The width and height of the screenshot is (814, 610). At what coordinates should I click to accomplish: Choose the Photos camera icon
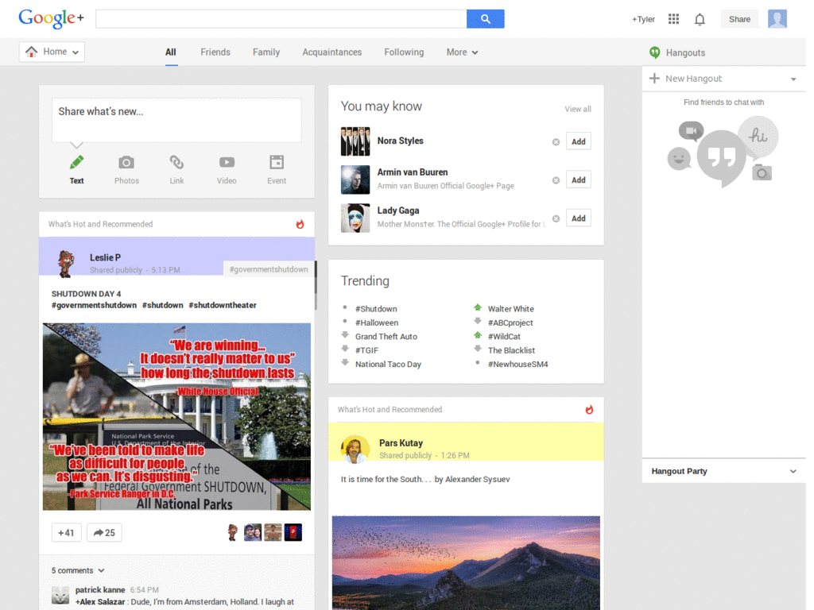point(126,162)
